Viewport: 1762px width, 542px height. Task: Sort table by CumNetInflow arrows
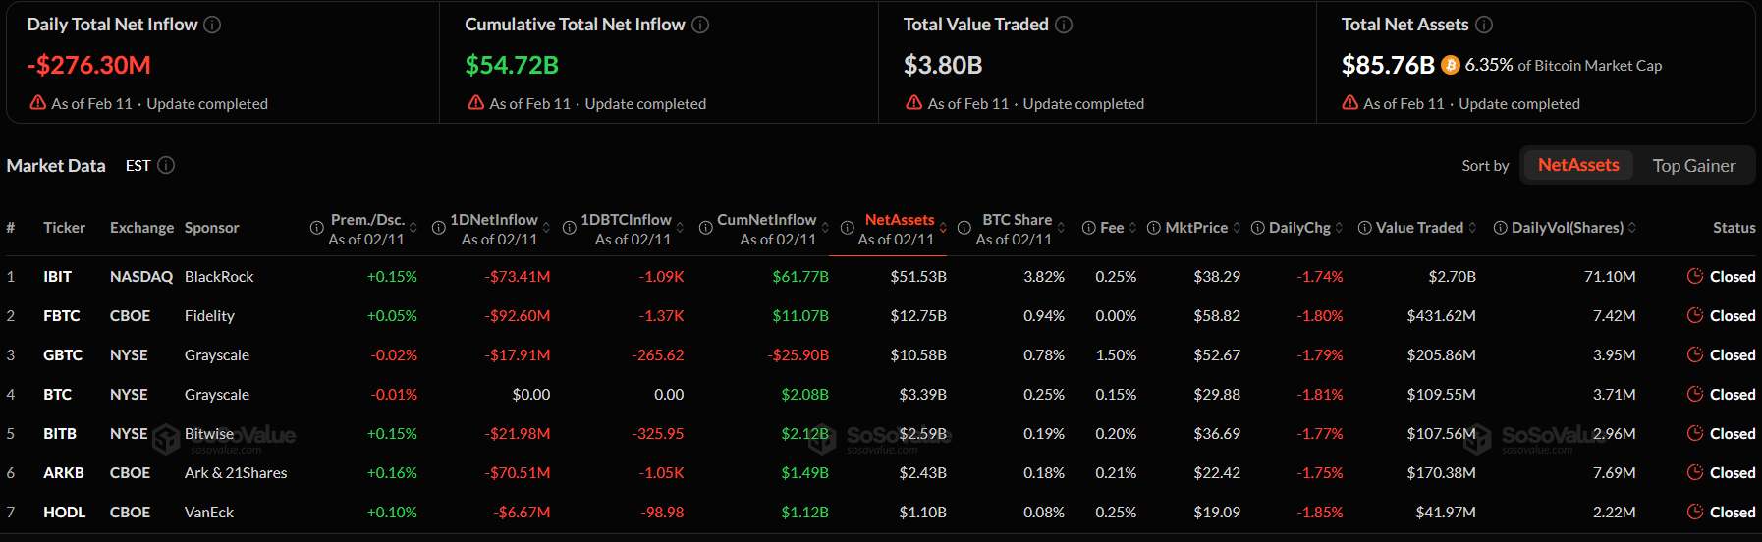point(825,228)
